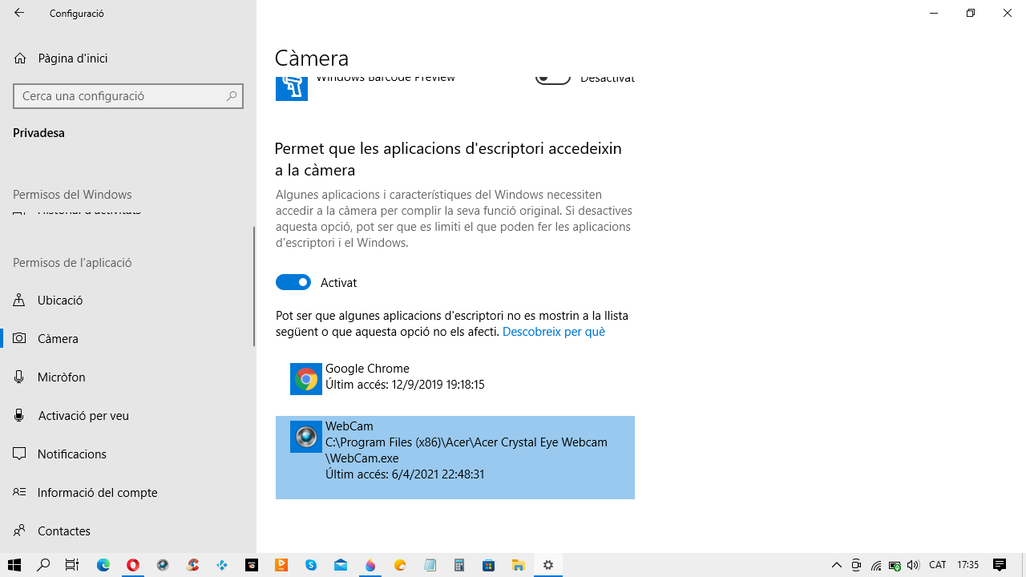Select the WebCam.exe path text
Image resolution: width=1026 pixels, height=577 pixels.
click(x=467, y=450)
